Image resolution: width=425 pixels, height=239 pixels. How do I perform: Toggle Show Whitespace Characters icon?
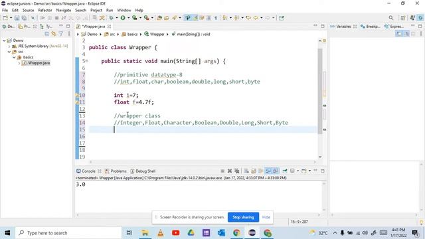[x=216, y=18]
